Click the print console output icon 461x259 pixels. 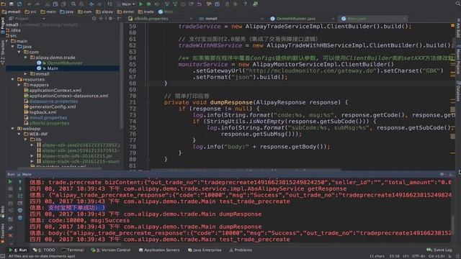point(20,210)
